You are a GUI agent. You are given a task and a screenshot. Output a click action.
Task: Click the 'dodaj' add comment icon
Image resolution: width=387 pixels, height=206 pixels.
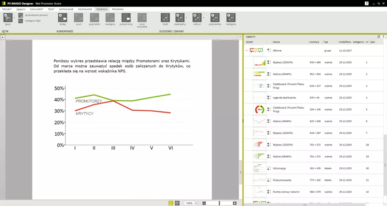coord(63,18)
